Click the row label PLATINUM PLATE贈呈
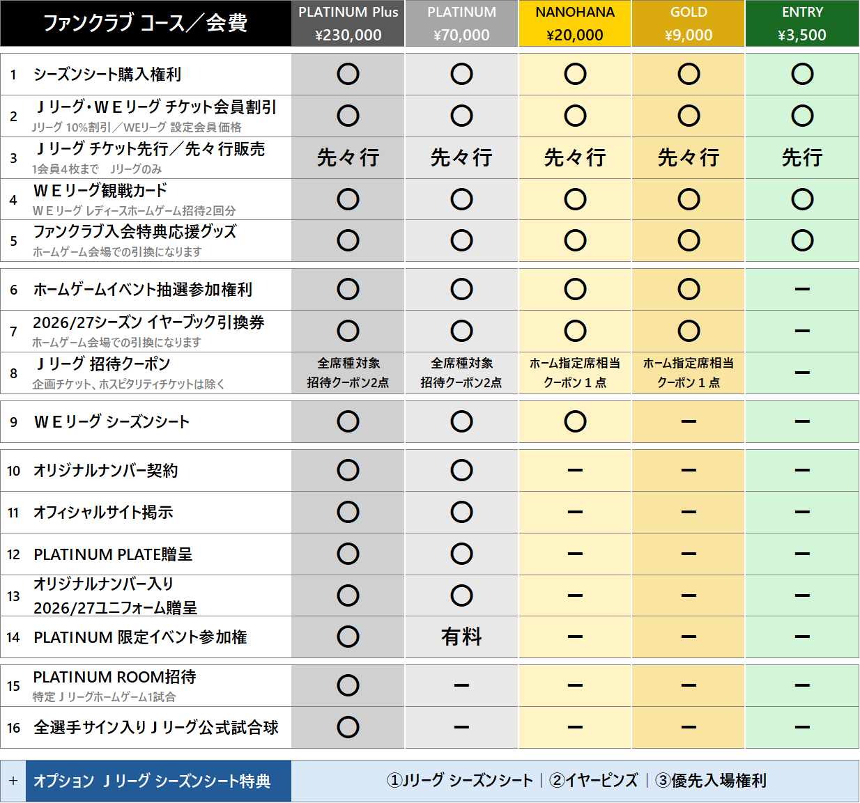The image size is (860, 803). 113,554
